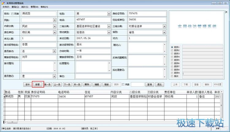
Task: Toggle the 同音 checkbox beside search field
Action: tap(123, 84)
